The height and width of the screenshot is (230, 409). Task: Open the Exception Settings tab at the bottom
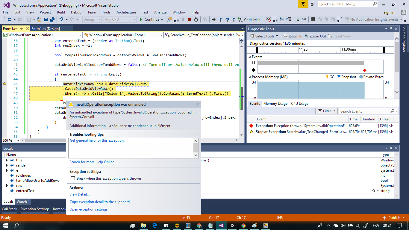(x=35, y=209)
